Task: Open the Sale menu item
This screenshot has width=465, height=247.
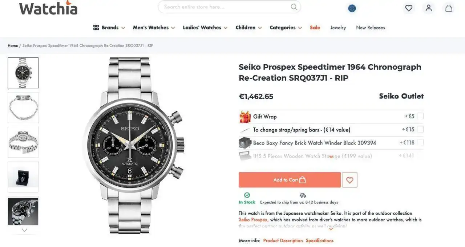Action: click(x=315, y=28)
